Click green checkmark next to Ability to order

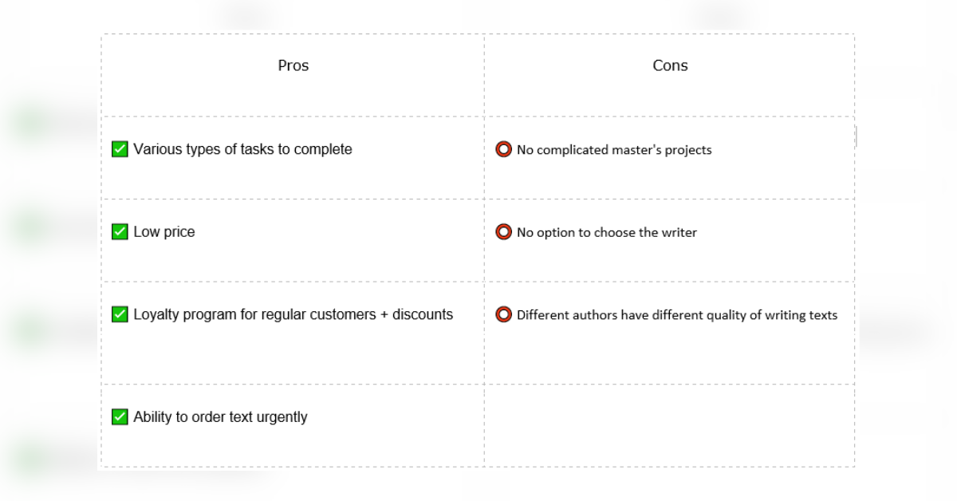point(120,416)
